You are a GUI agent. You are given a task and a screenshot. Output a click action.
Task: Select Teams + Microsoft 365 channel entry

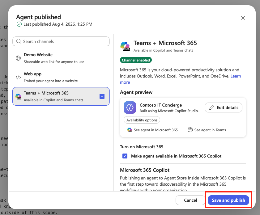61,96
